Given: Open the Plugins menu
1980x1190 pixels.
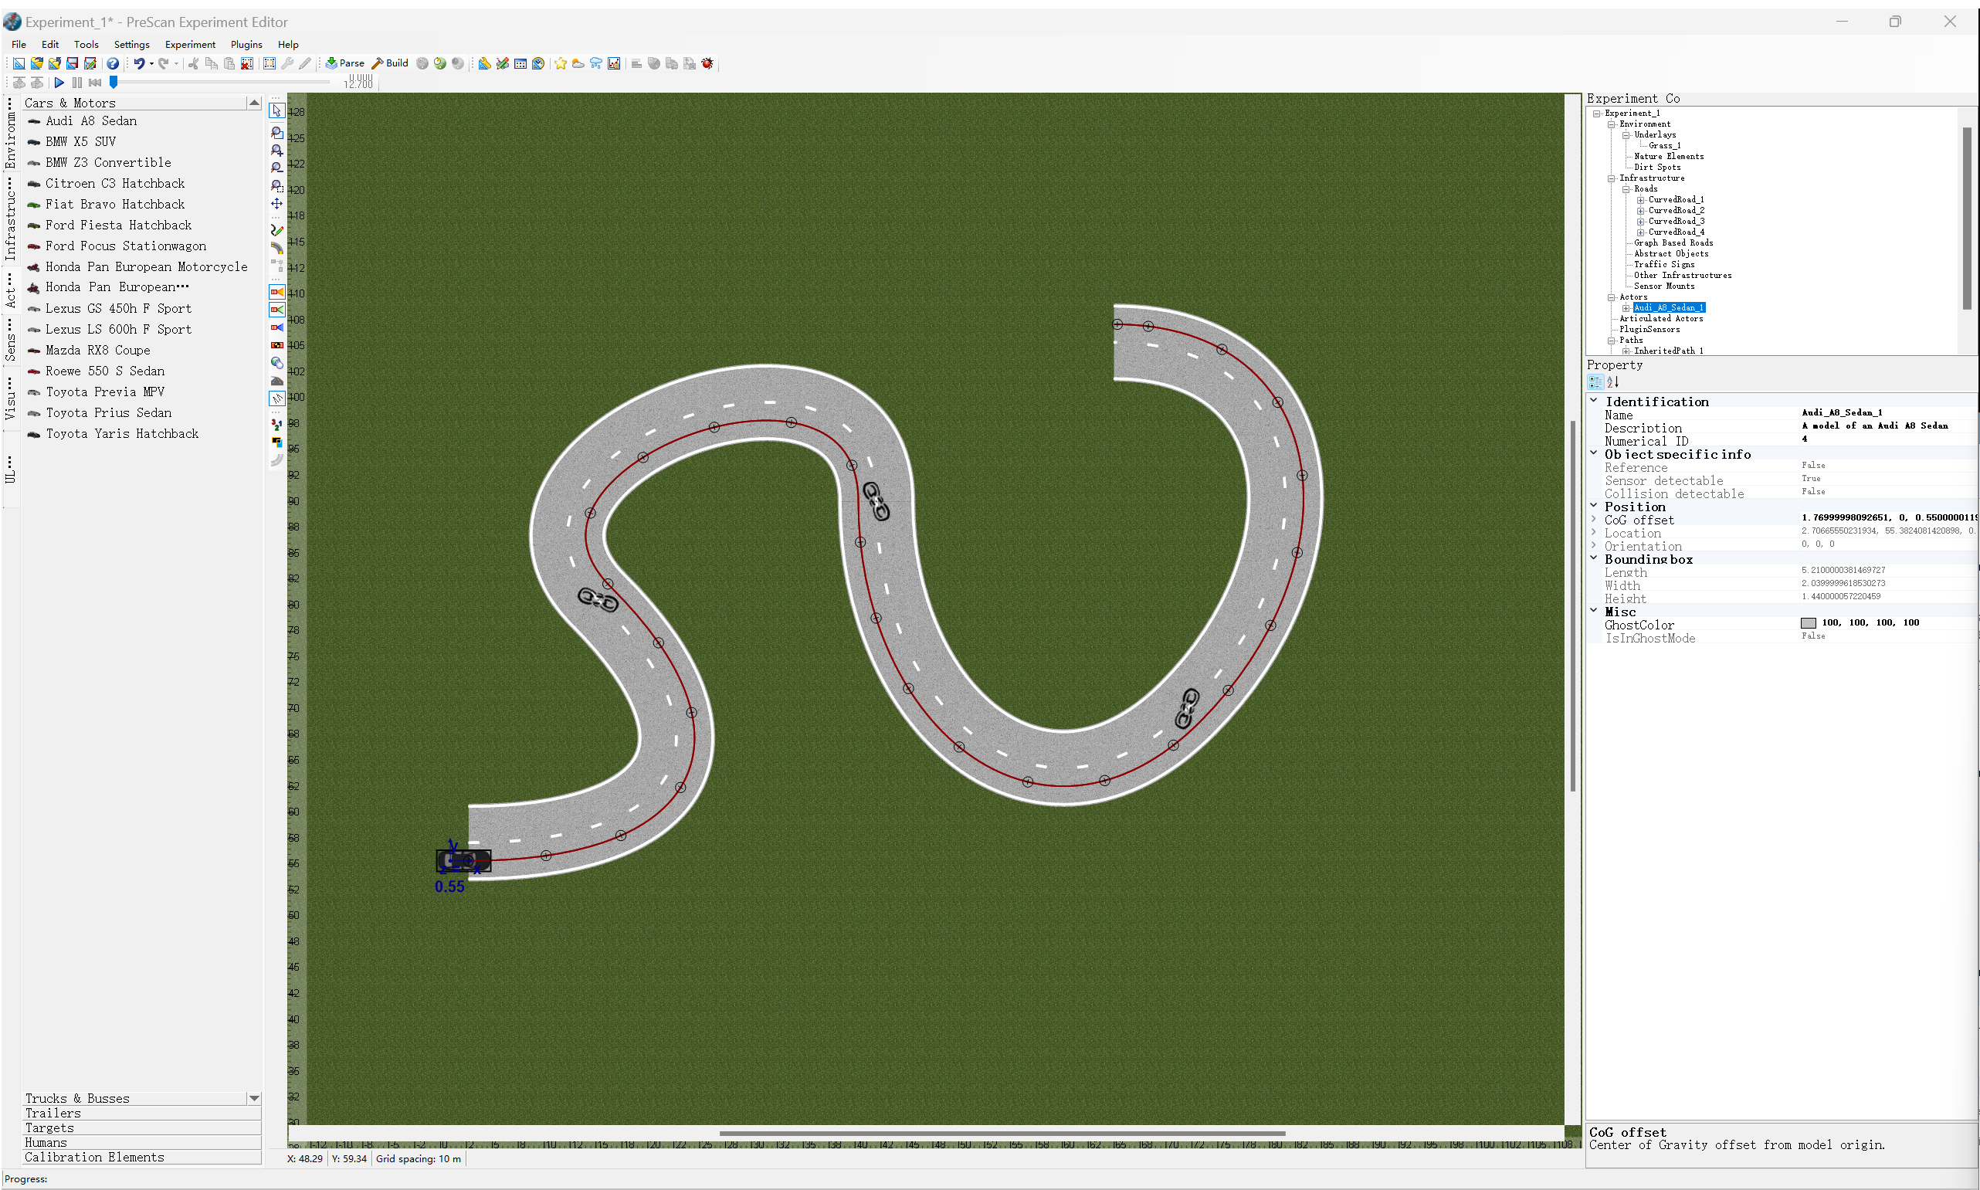Looking at the screenshot, I should click(246, 45).
